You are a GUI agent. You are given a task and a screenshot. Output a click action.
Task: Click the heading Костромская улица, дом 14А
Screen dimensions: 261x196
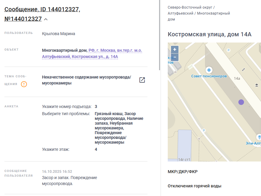pos(209,35)
